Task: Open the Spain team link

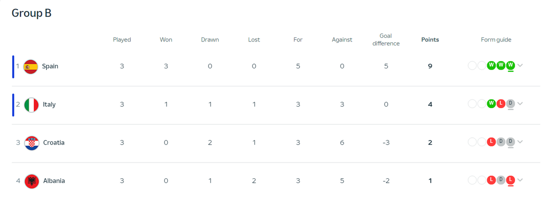Action: 50,66
